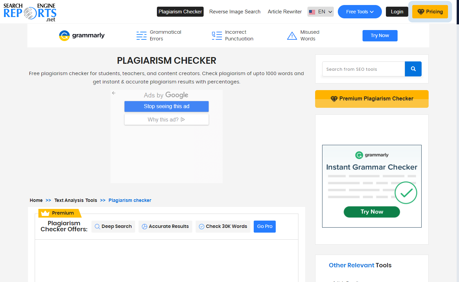This screenshot has height=282, width=459.
Task: Click the Deep Search magnifier icon
Action: [97, 227]
